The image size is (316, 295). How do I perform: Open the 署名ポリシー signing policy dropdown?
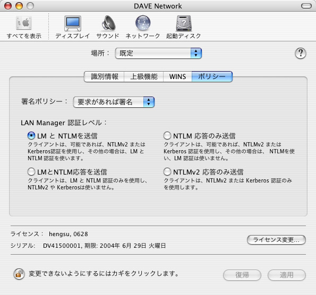tap(114, 102)
